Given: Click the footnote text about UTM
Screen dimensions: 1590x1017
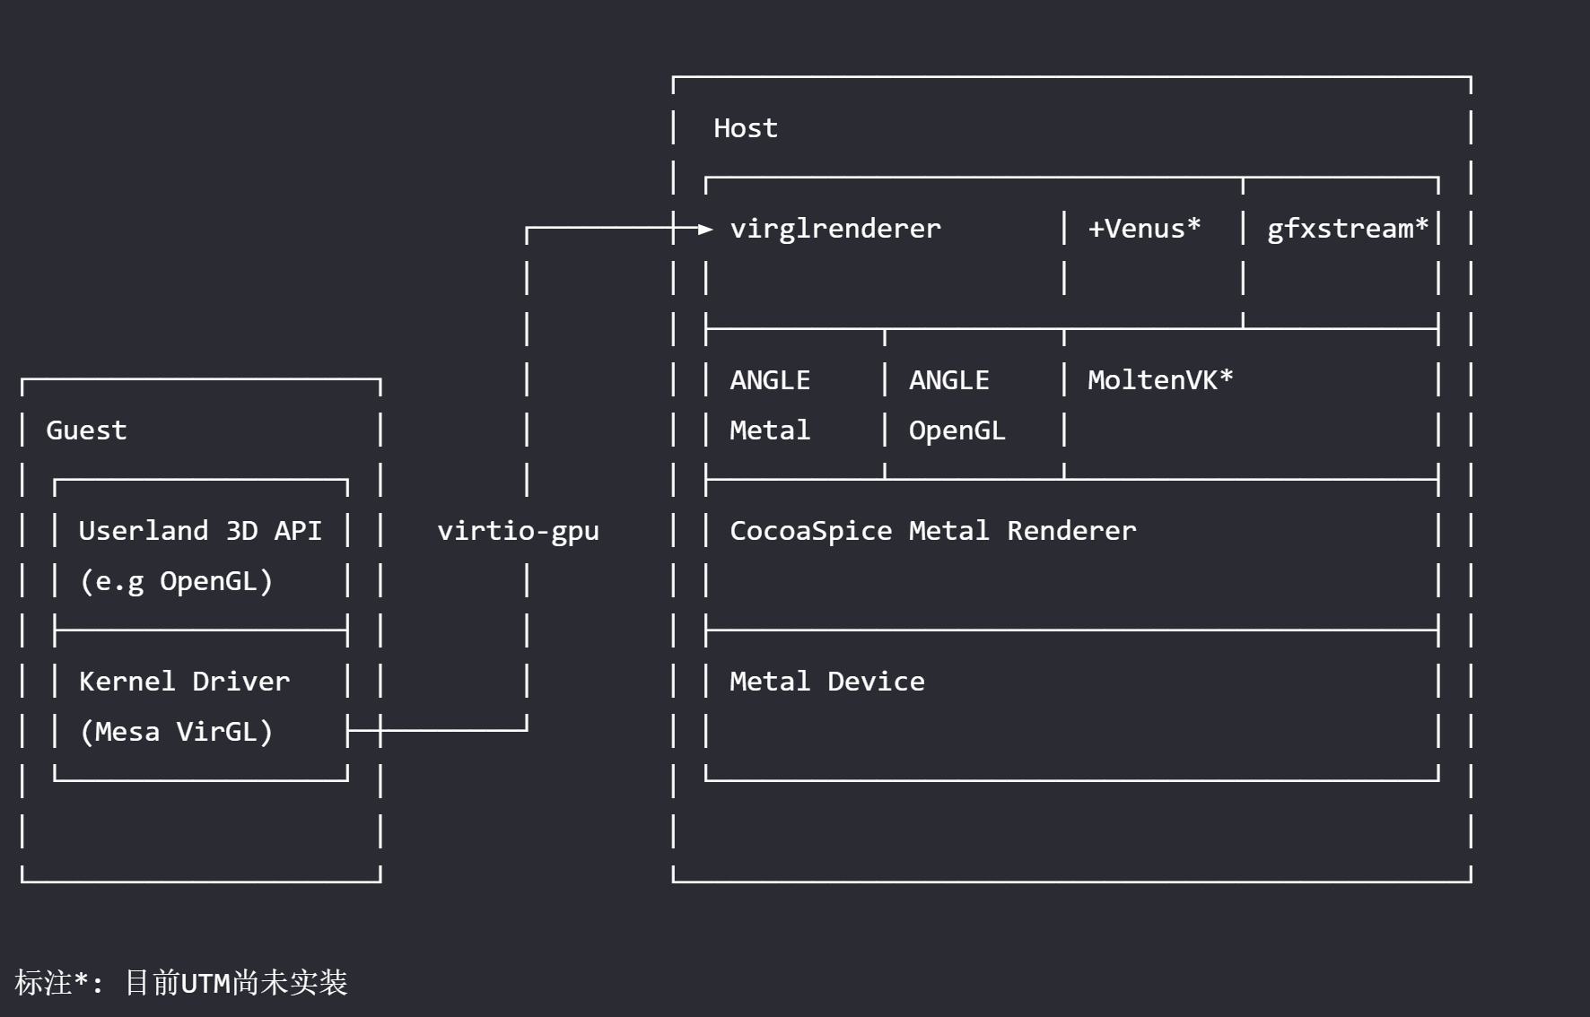Looking at the screenshot, I should 235,983.
